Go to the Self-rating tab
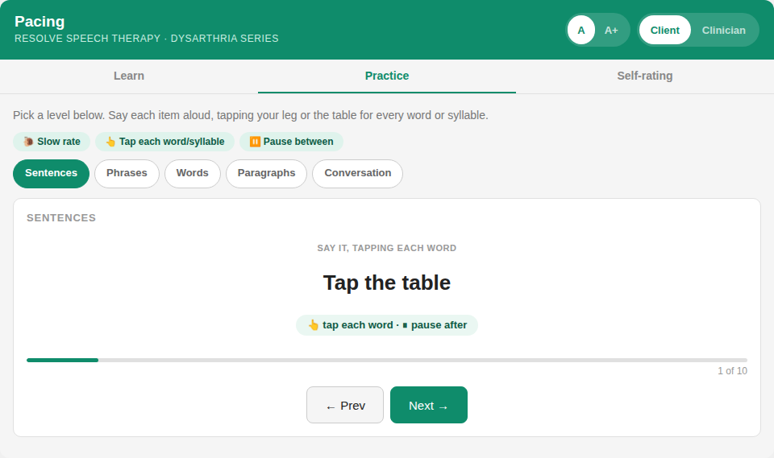The image size is (774, 458). click(645, 76)
